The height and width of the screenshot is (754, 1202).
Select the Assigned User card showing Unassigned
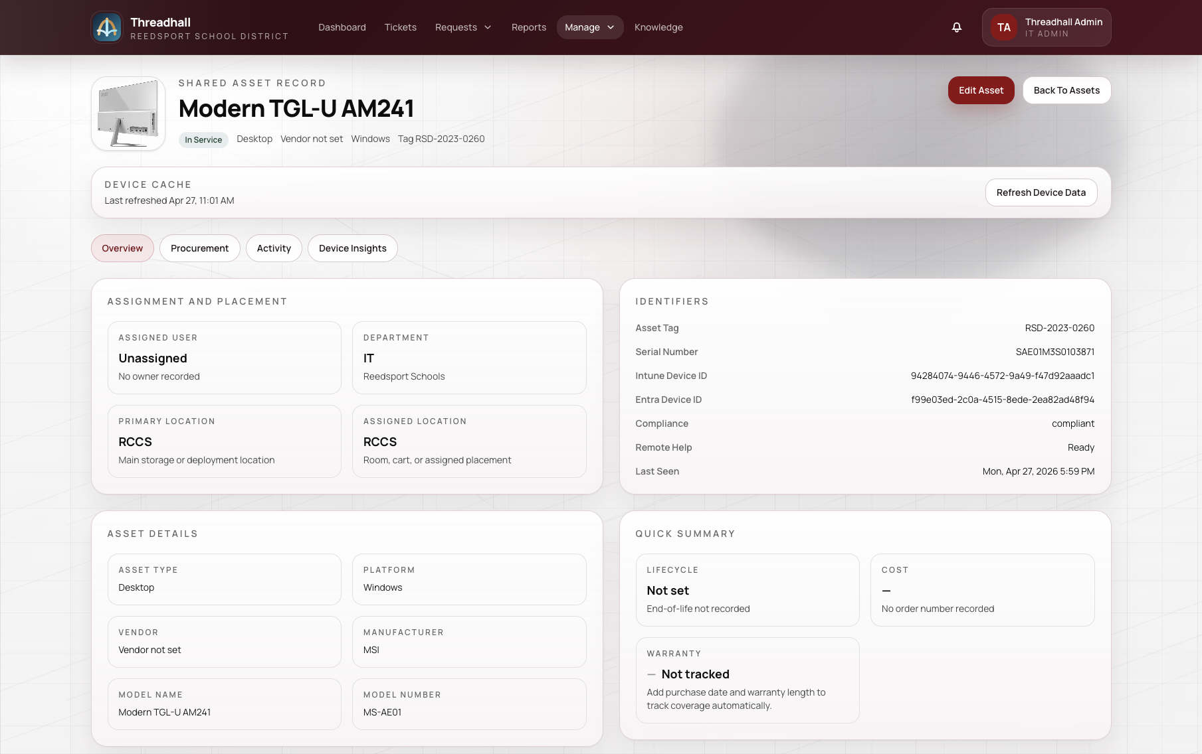point(225,358)
